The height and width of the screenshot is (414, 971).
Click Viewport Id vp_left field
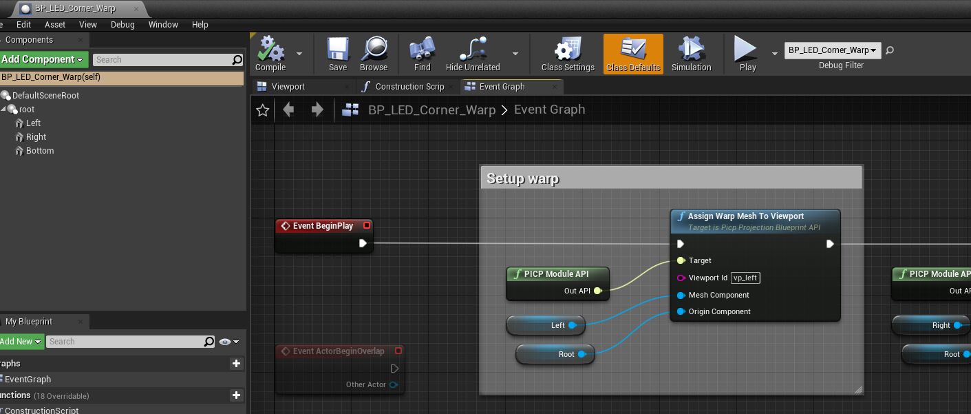pyautogui.click(x=746, y=278)
